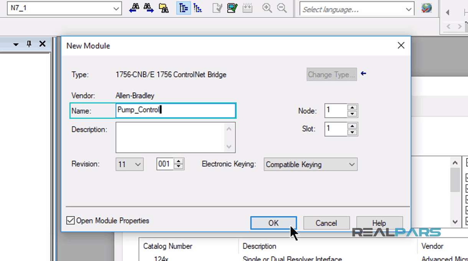
Task: Increase the minor revision 001 with up arrow
Action: pyautogui.click(x=179, y=161)
